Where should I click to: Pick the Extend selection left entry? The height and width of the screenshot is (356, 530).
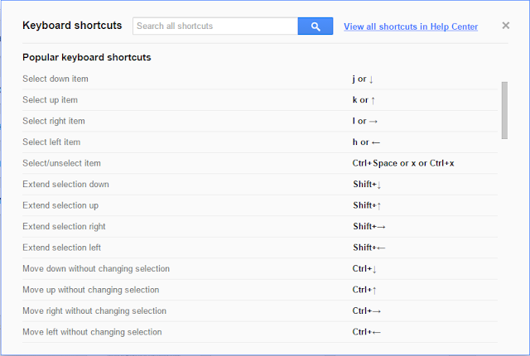[x=62, y=248]
